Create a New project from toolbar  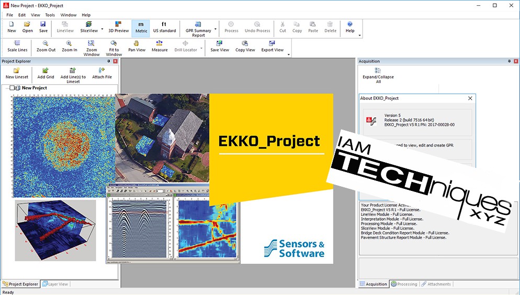pos(12,27)
